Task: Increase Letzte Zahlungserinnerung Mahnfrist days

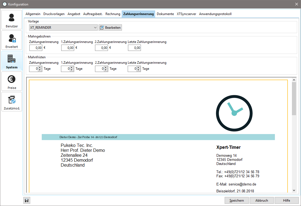Action: 139,68
